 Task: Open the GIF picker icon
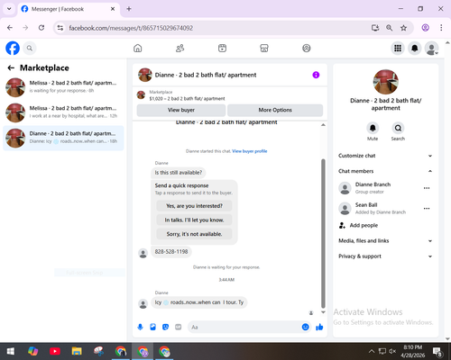[179, 327]
